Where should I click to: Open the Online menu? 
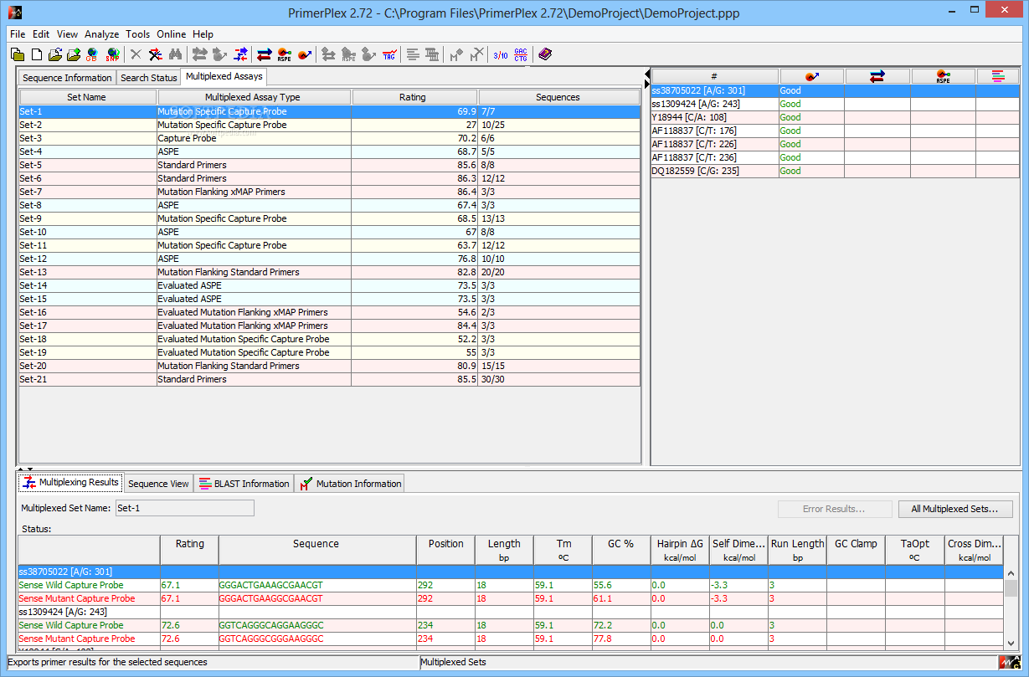pos(172,34)
